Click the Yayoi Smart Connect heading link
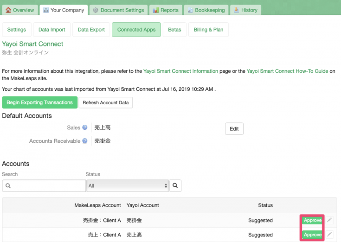This screenshot has height=242, width=341. click(x=32, y=44)
